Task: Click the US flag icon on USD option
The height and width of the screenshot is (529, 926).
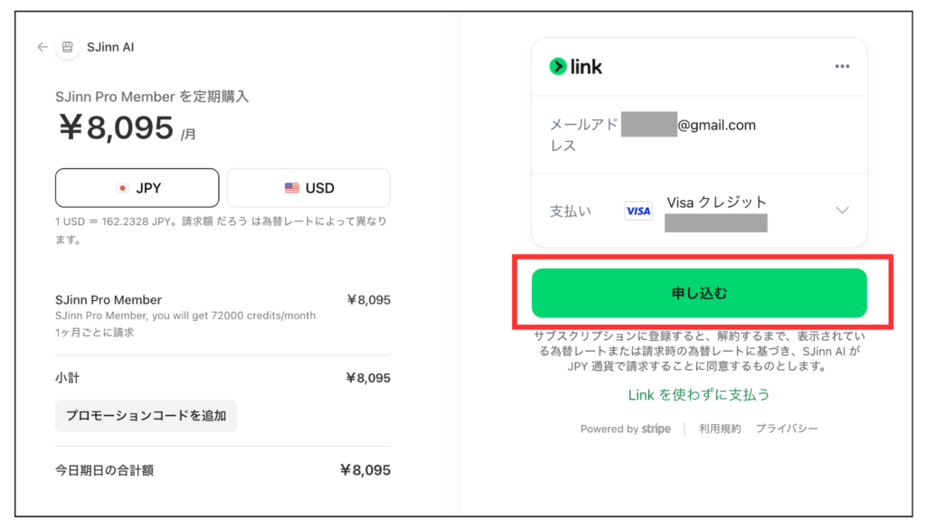Action: point(289,186)
